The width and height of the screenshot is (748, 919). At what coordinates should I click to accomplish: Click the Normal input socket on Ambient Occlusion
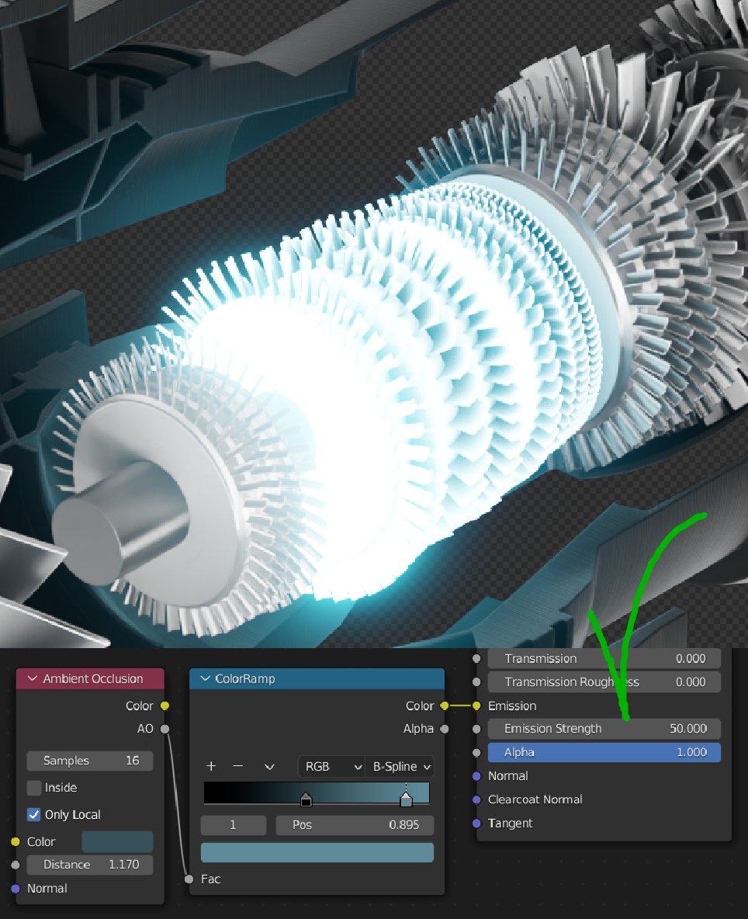point(16,889)
